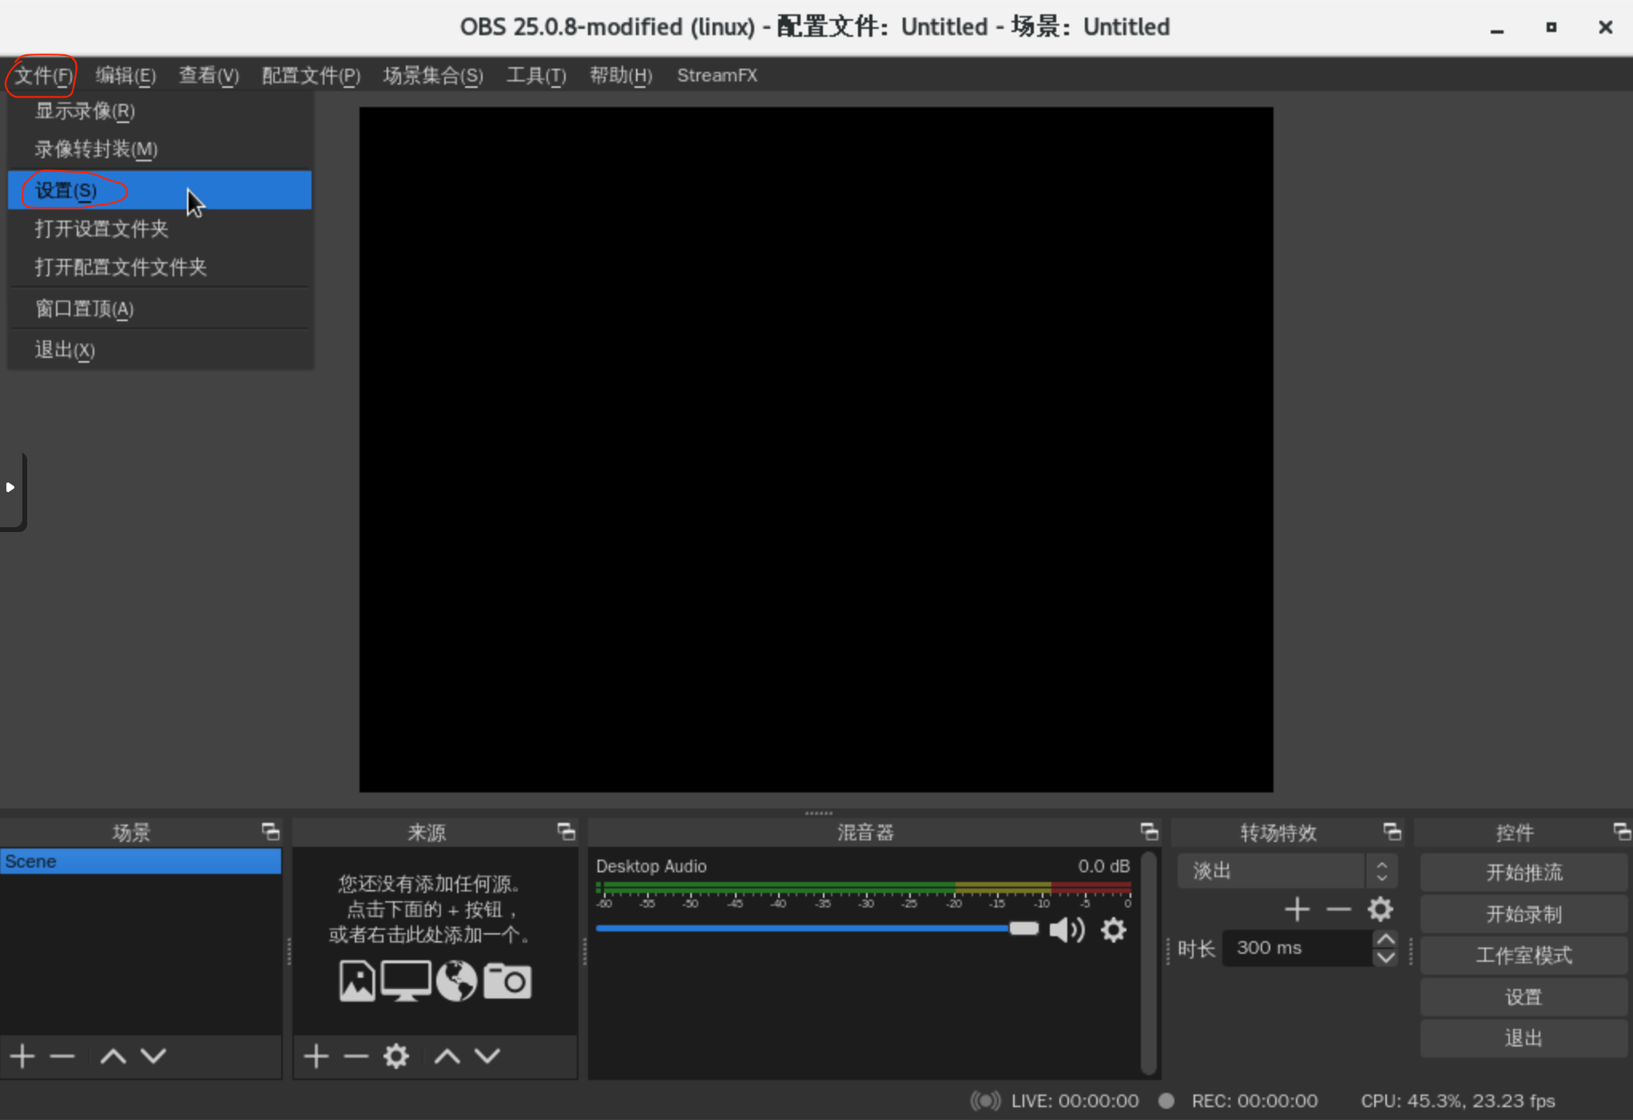Click the Desktop Audio level meter
The image size is (1633, 1120).
click(x=864, y=888)
